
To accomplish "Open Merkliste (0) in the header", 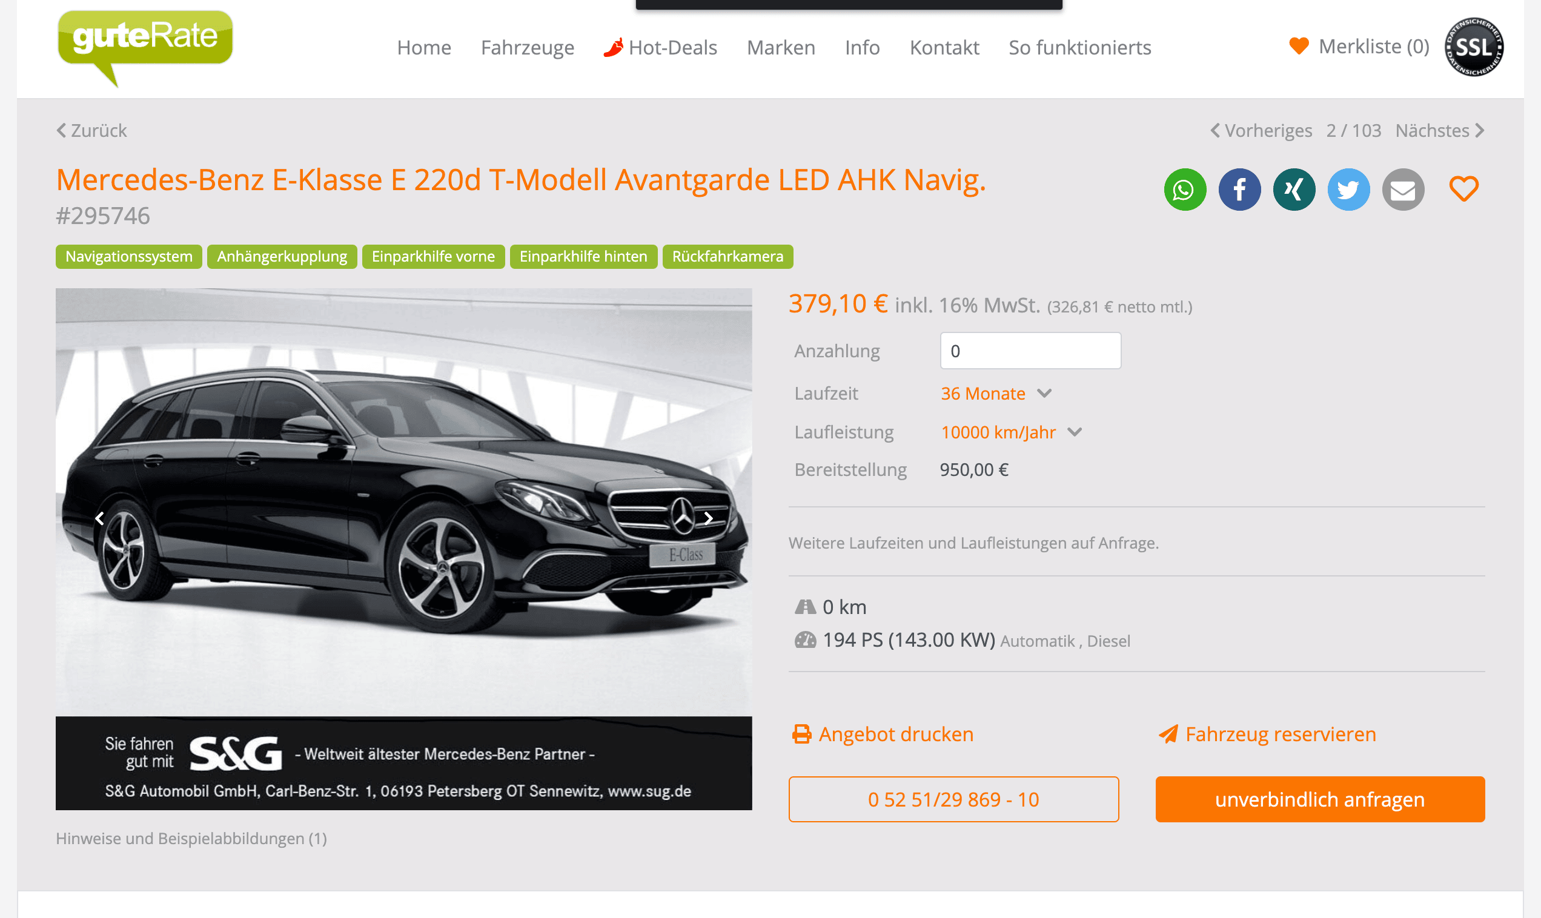I will tap(1359, 47).
